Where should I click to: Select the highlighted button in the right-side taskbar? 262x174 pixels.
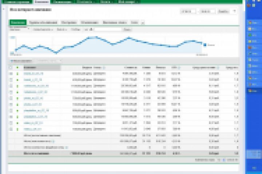(x=254, y=91)
